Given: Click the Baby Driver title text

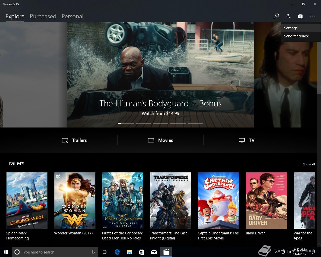Looking at the screenshot, I should (x=255, y=233).
